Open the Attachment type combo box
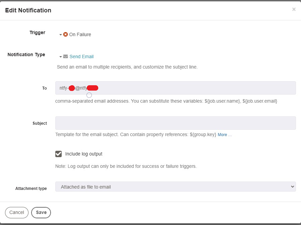The height and width of the screenshot is (225, 301). tap(175, 186)
